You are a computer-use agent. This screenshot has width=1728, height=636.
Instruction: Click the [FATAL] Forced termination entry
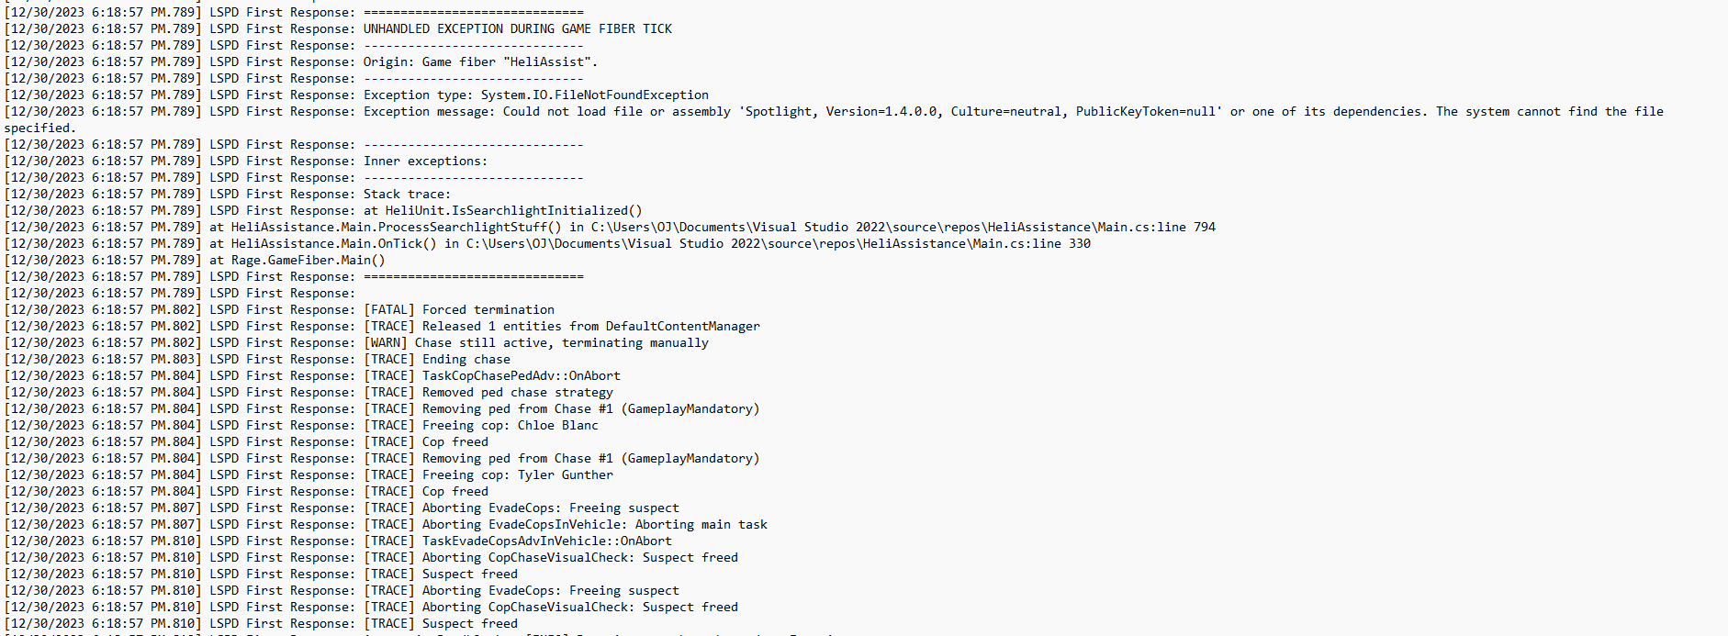[459, 309]
